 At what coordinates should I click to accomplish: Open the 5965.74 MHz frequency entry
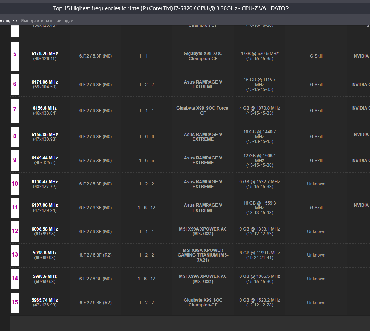[45, 300]
